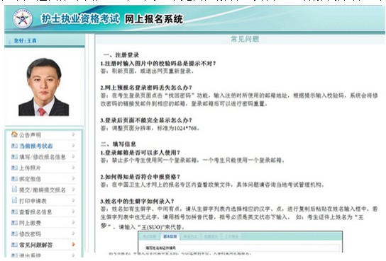The height and width of the screenshot is (261, 386).
Task: Click the 您好:王鑫 greeting text
Action: click(x=25, y=41)
